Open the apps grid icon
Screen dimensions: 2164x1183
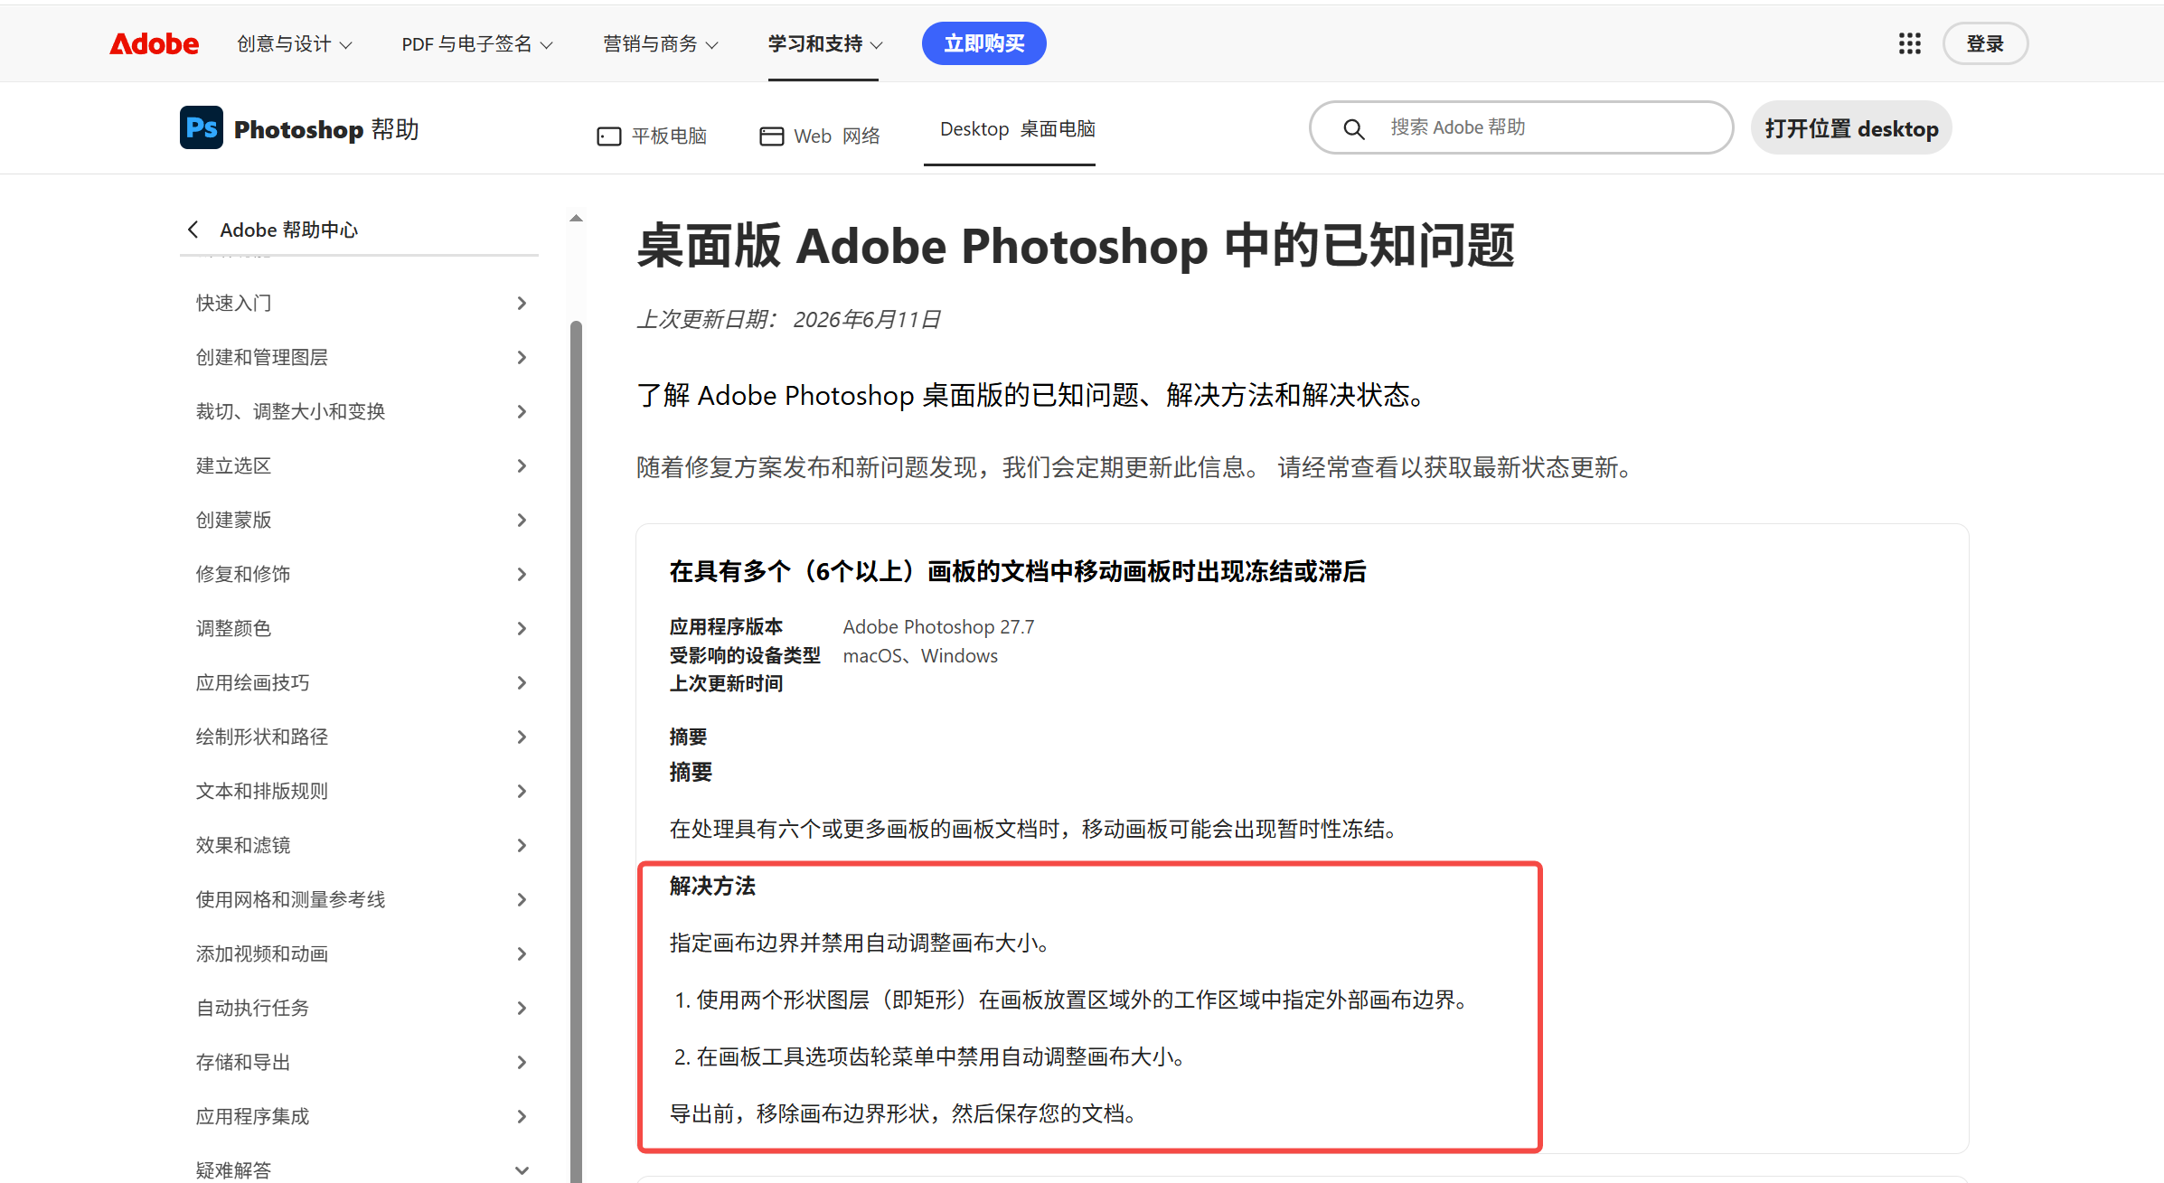click(x=1909, y=43)
